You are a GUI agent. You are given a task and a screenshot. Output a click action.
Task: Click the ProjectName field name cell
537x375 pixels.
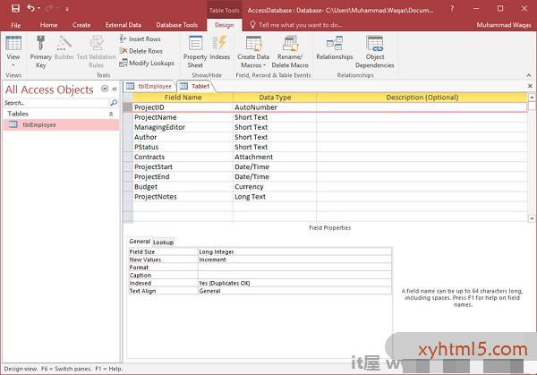(x=183, y=117)
